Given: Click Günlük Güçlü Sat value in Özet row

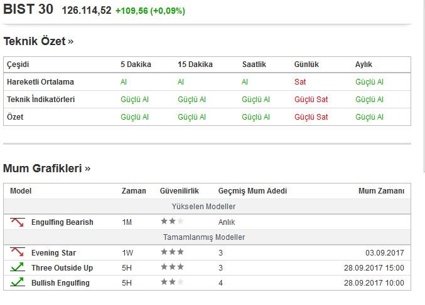Looking at the screenshot, I should [311, 117].
